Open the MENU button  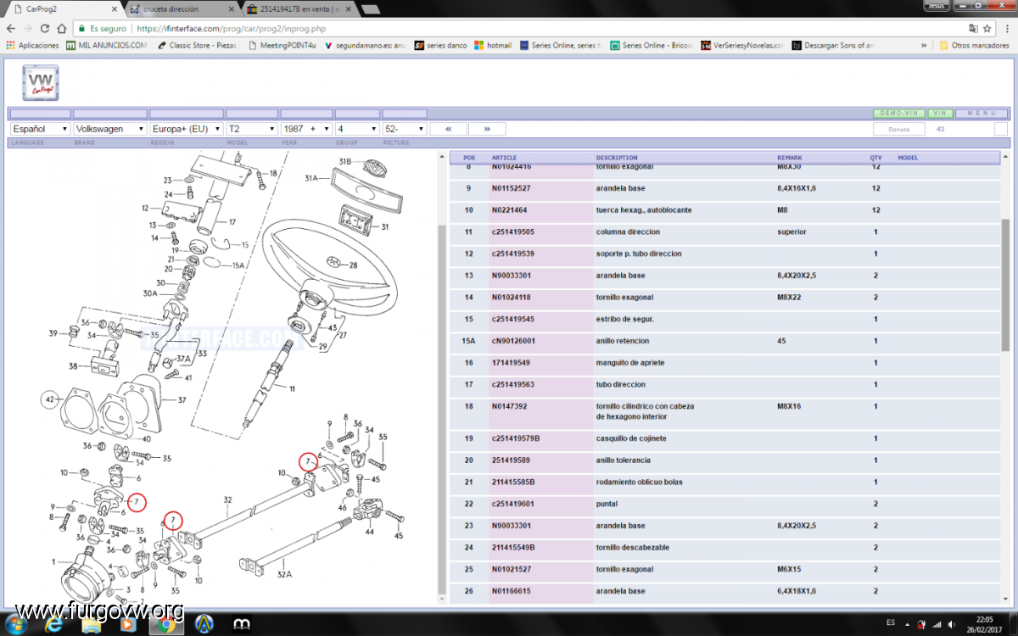click(x=982, y=113)
